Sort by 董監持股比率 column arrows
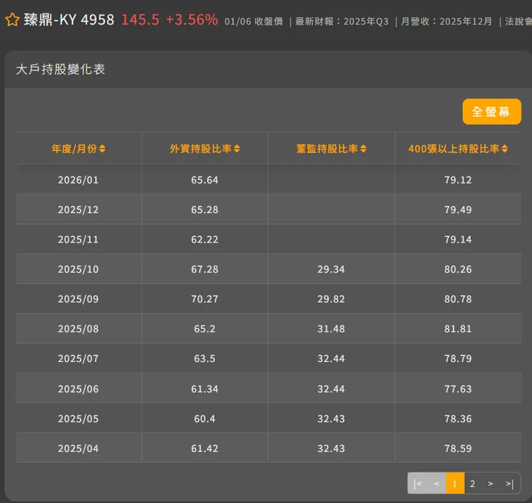Image resolution: width=532 pixels, height=503 pixels. pyautogui.click(x=363, y=149)
